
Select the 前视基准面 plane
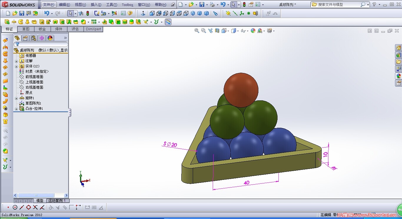coord(34,77)
